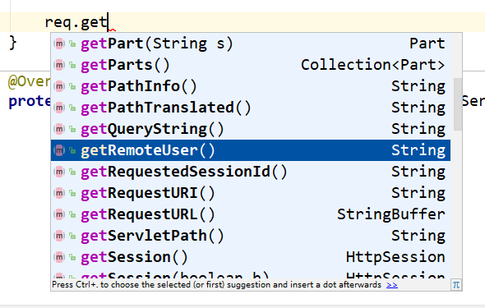
Task: Select the getPathTranslated() suggestion
Action: [251, 108]
